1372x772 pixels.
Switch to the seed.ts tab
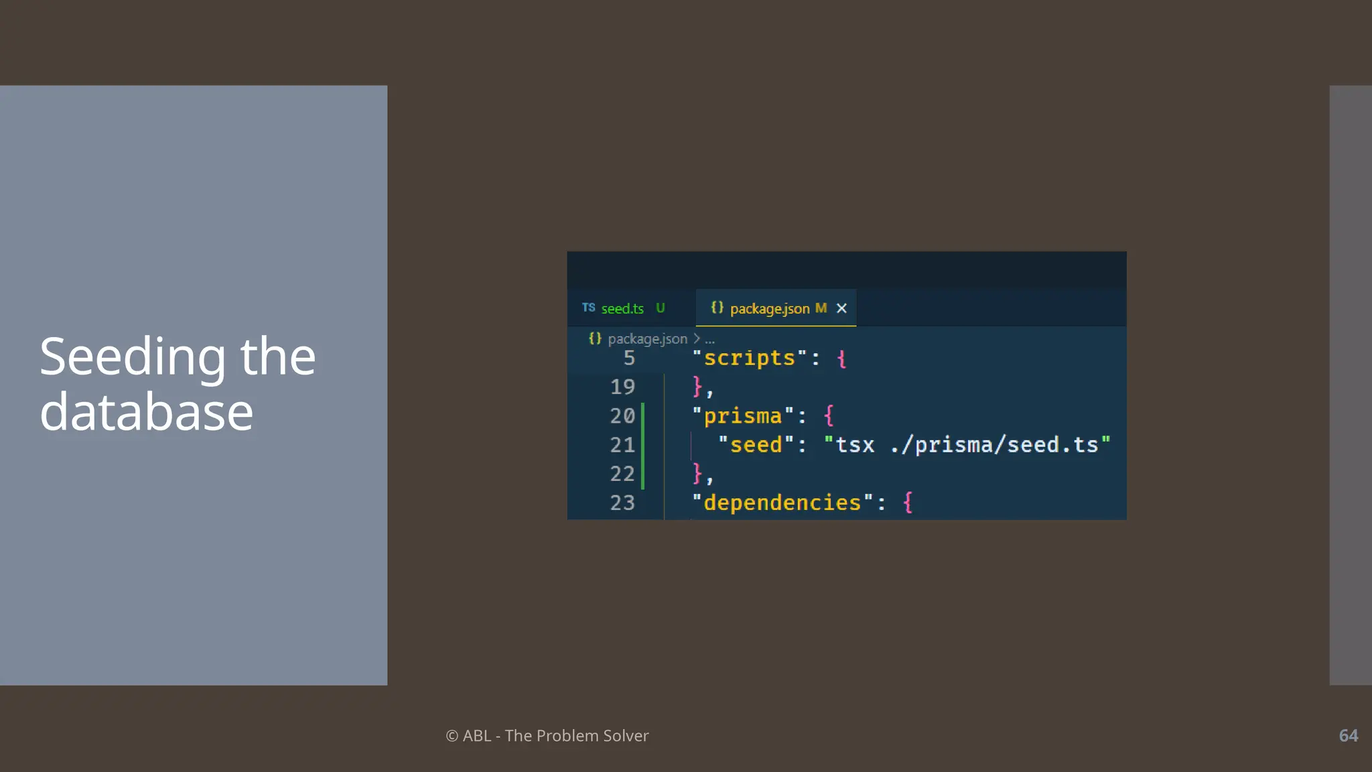point(622,308)
